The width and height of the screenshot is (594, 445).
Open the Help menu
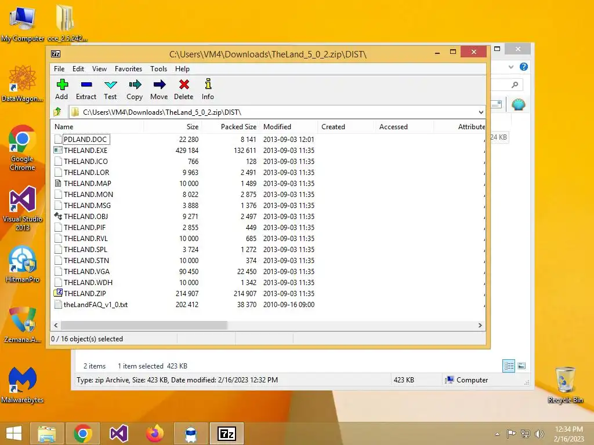[182, 69]
